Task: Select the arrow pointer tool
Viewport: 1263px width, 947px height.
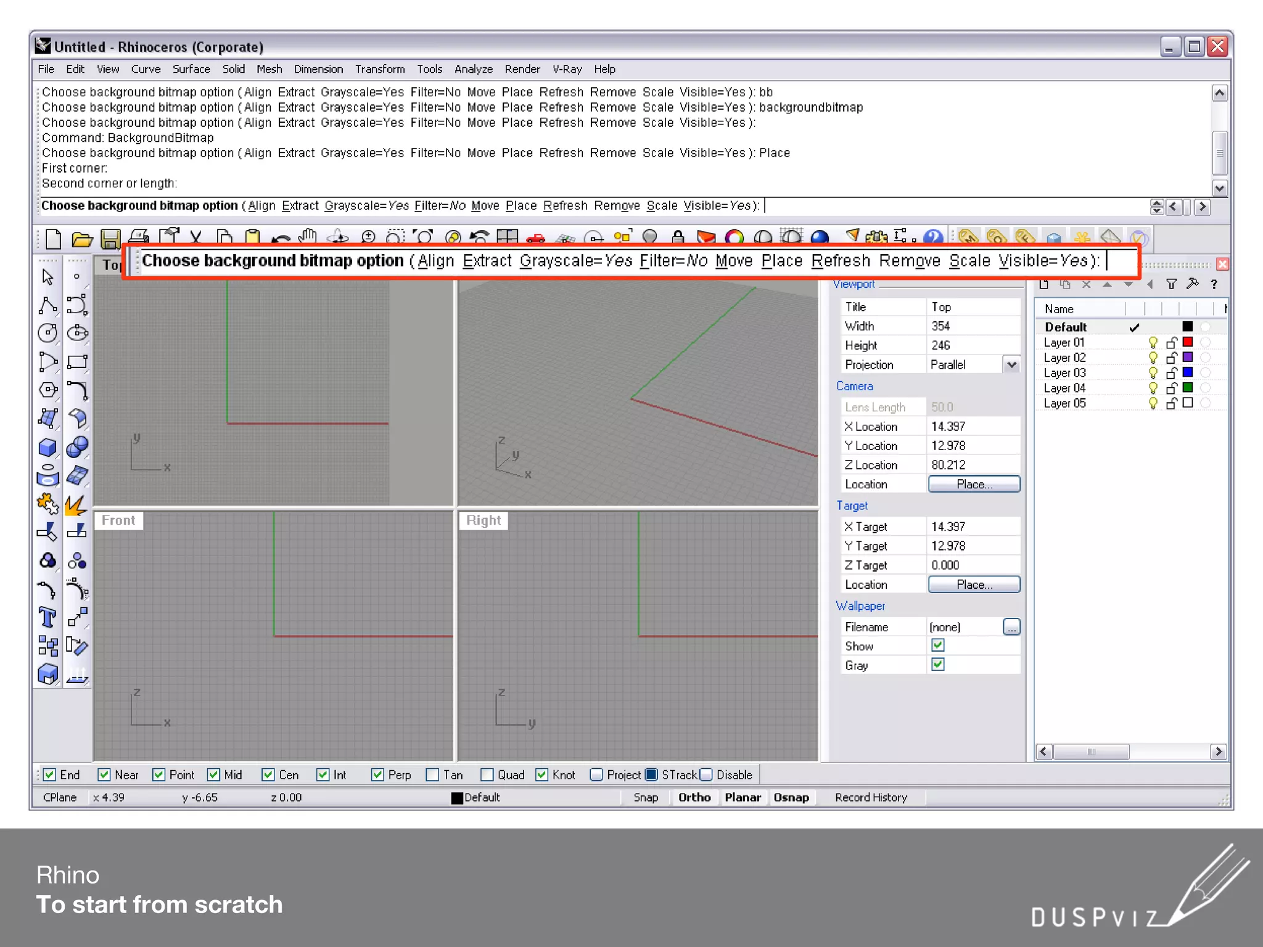Action: point(47,277)
